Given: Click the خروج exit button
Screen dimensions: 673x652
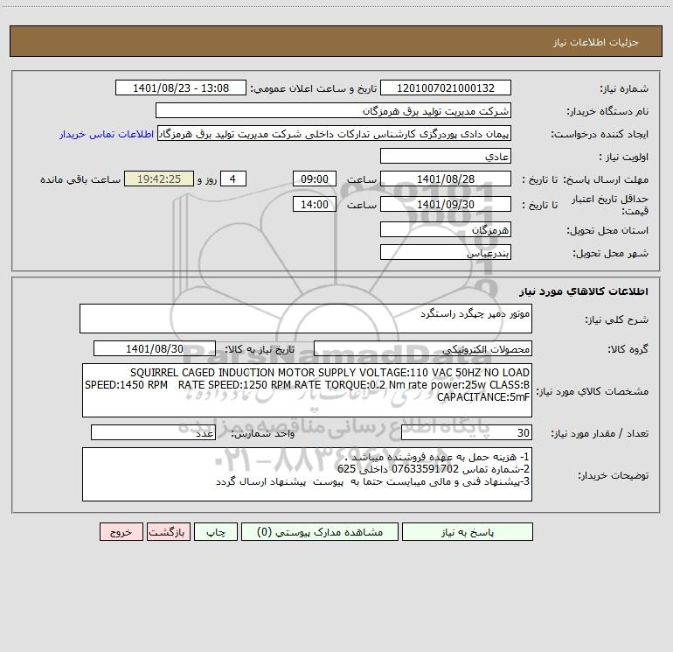Looking at the screenshot, I should 121,532.
